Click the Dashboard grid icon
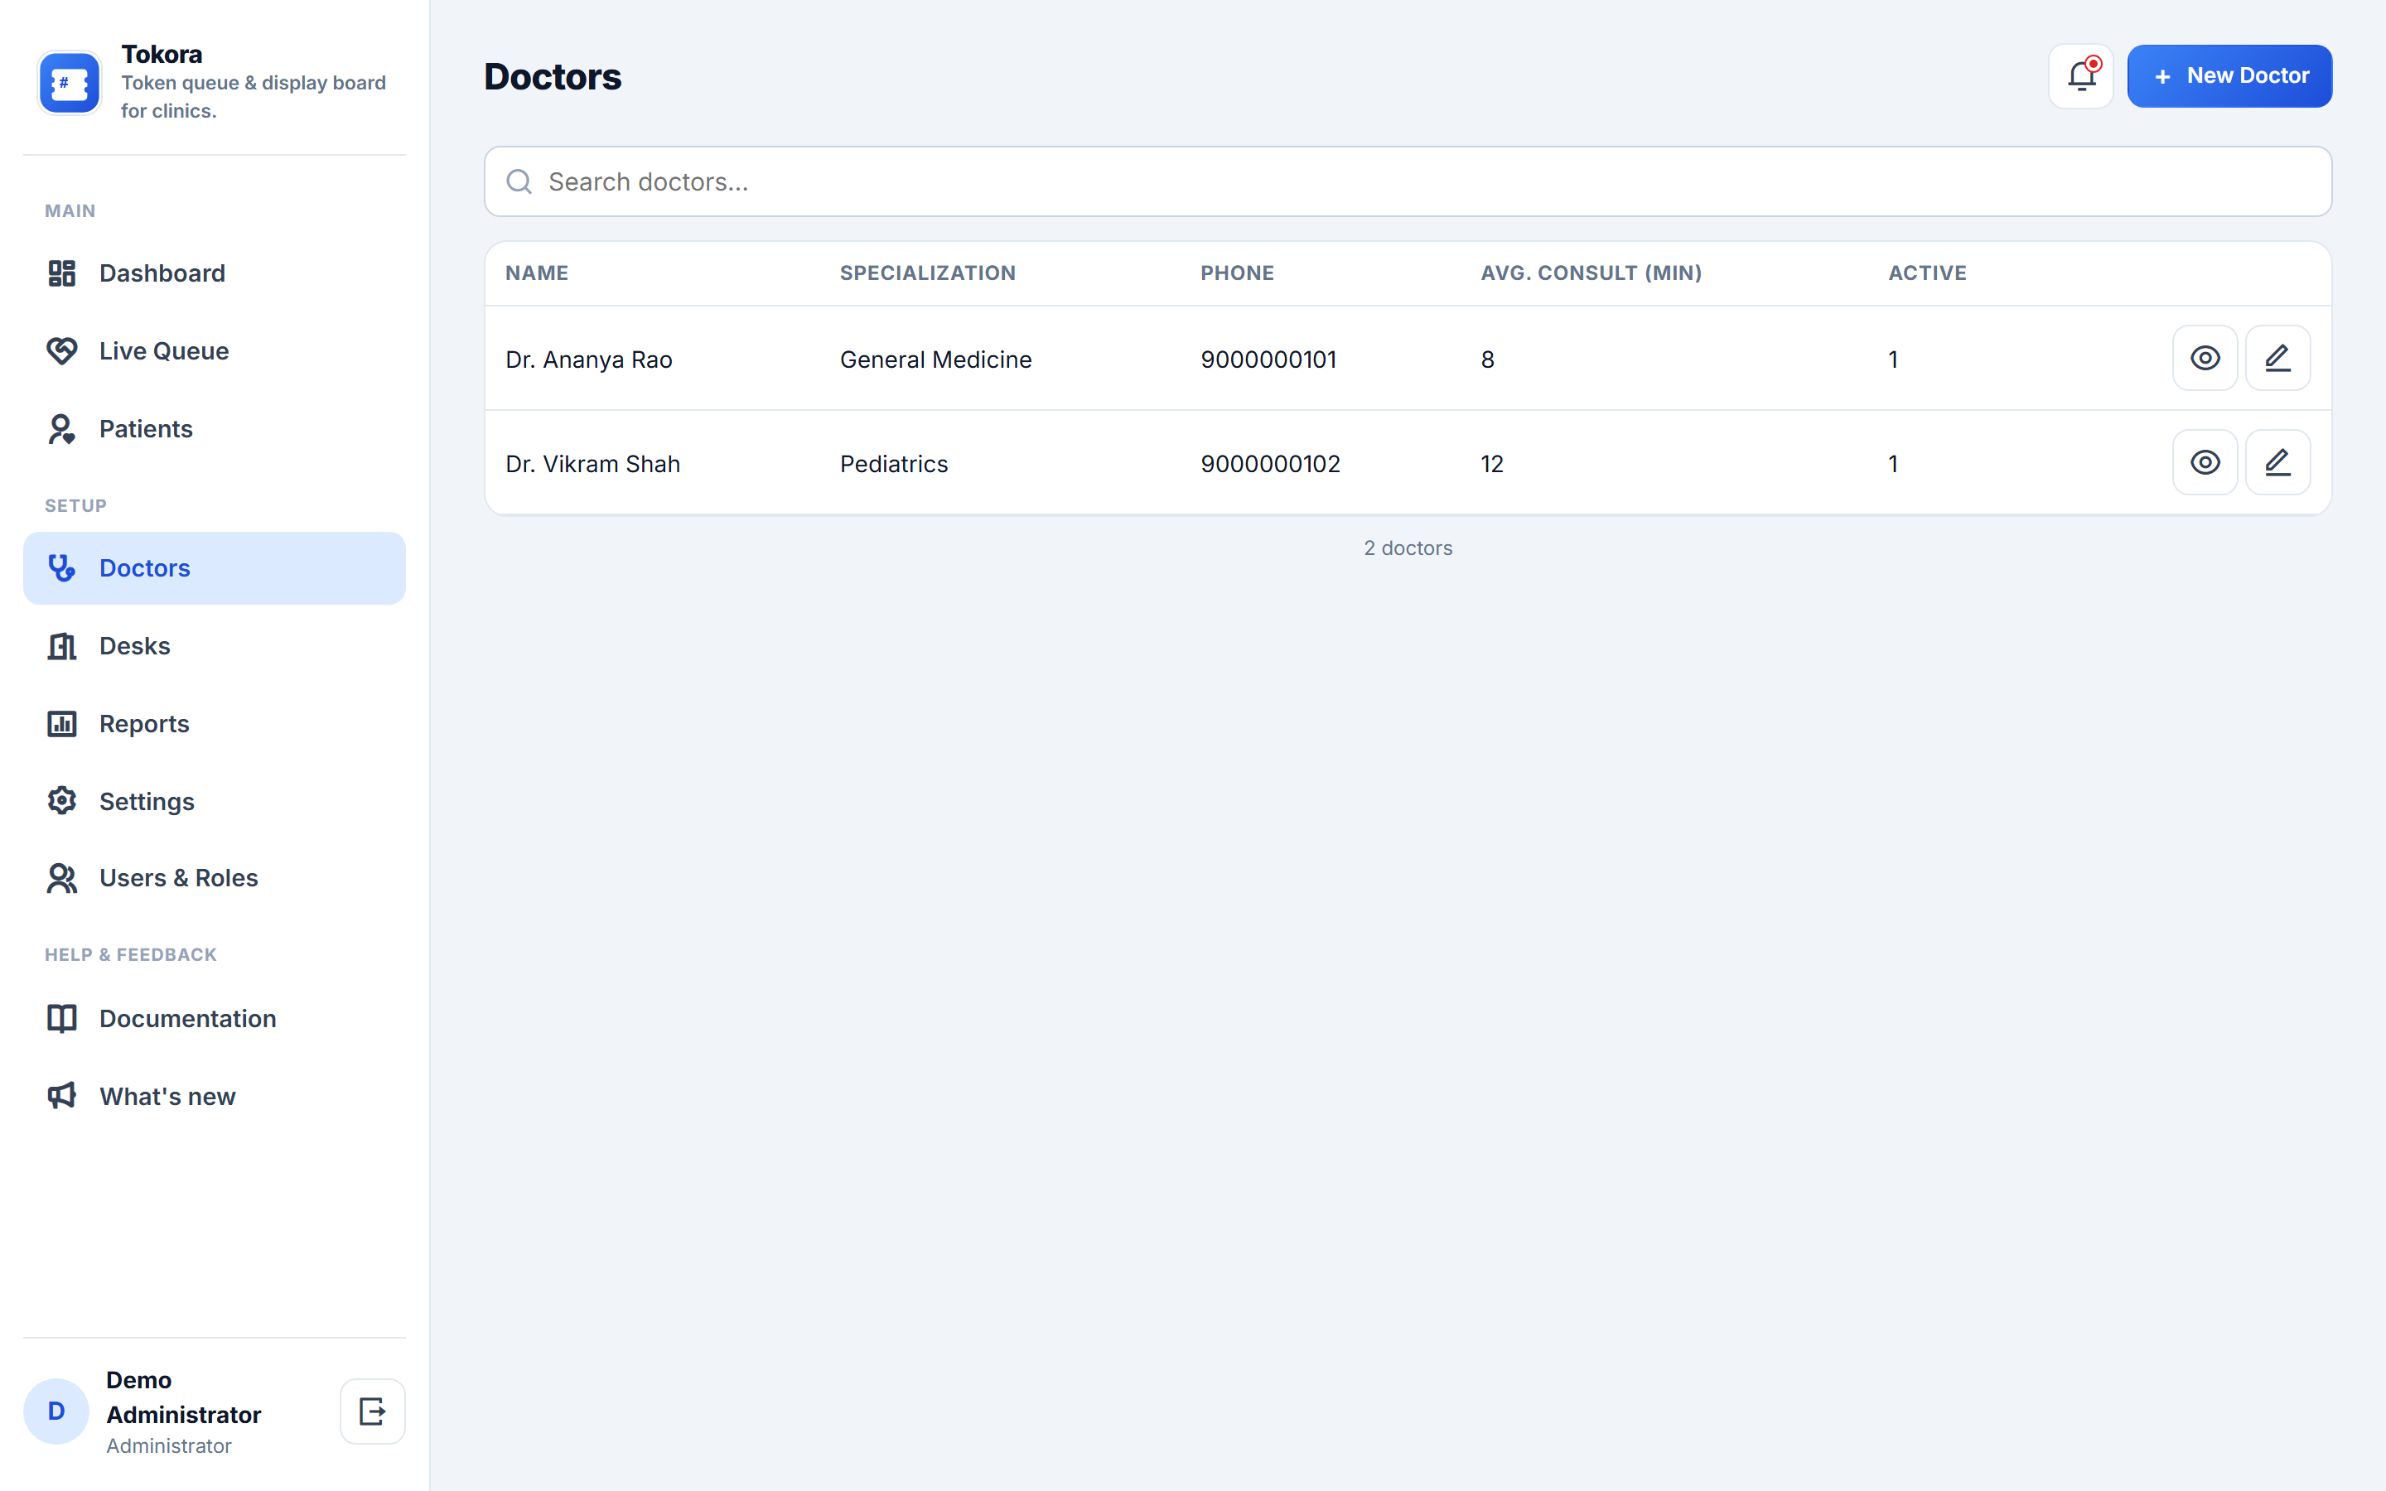The width and height of the screenshot is (2386, 1491). 62,273
